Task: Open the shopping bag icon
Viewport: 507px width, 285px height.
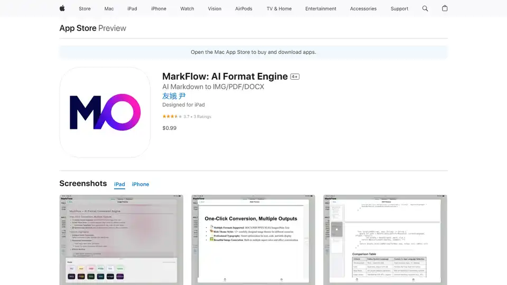Action: point(445,8)
